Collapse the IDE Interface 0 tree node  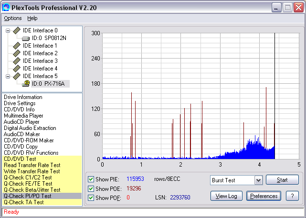coord(8,30)
